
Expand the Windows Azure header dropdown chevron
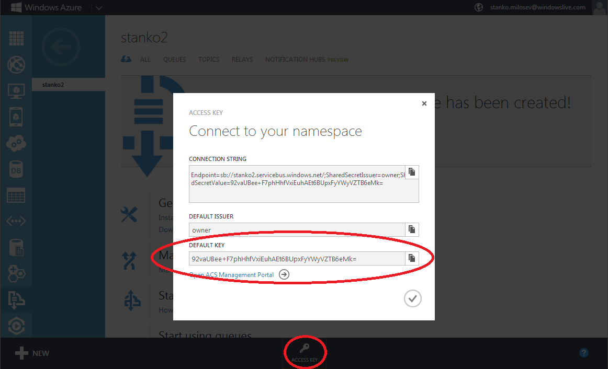point(98,7)
